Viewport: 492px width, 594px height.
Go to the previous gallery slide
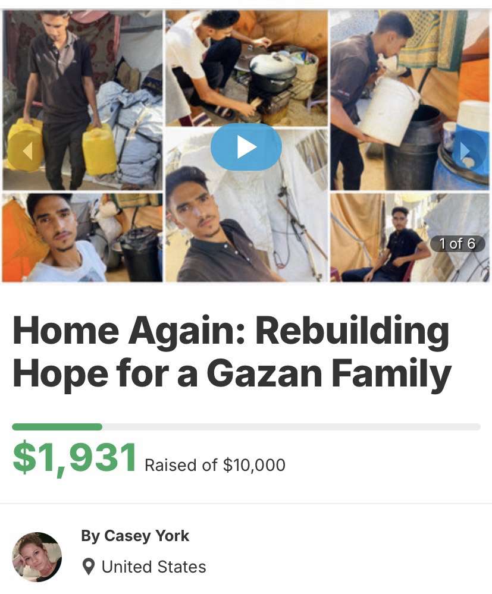(26, 151)
